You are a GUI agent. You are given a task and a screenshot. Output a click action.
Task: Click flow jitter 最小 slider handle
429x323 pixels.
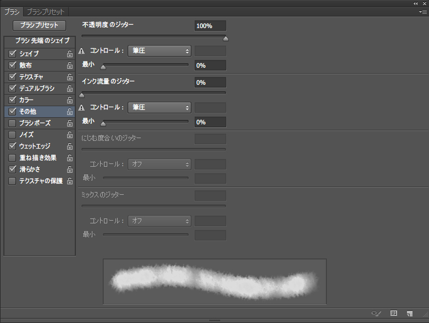[x=103, y=124]
